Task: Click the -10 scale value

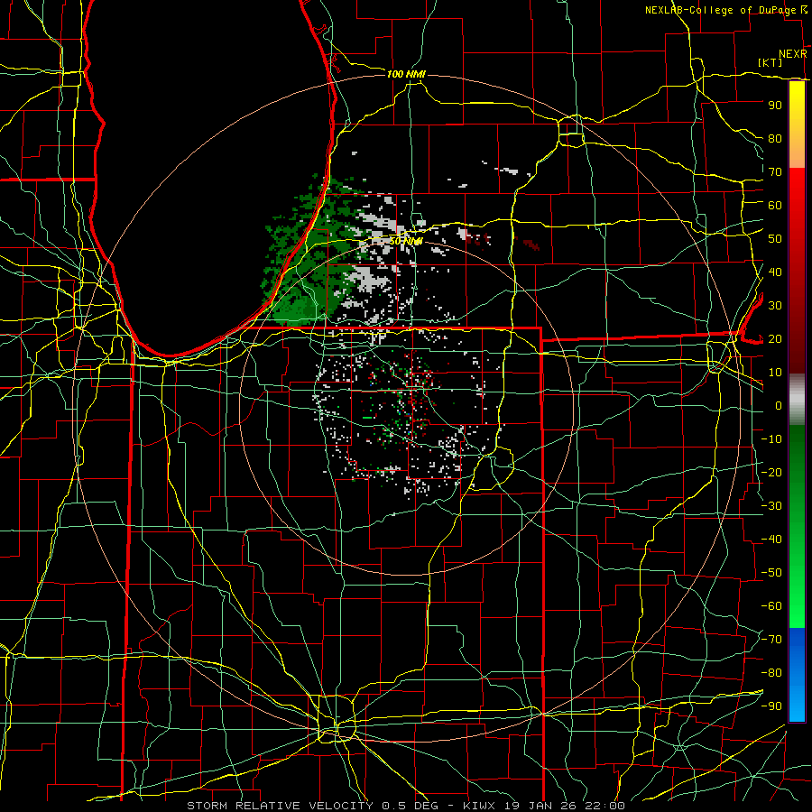Action: tap(772, 439)
